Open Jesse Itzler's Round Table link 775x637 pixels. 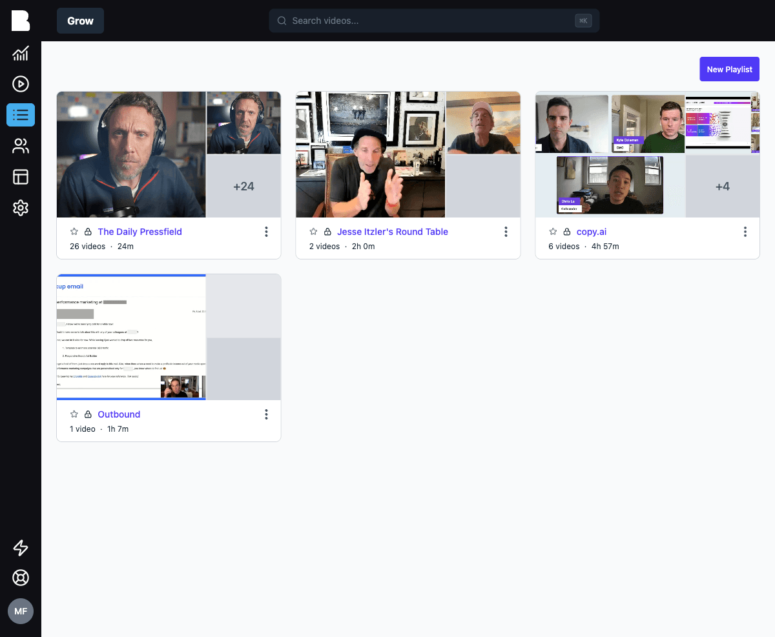[x=393, y=232]
